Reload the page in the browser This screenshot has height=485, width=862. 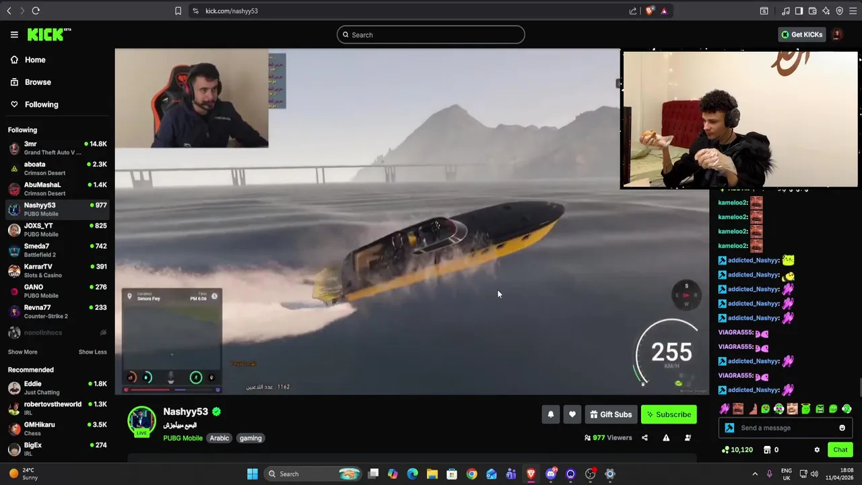(x=36, y=11)
